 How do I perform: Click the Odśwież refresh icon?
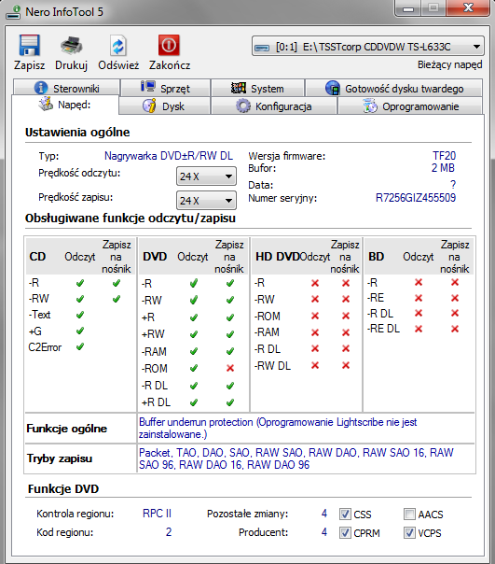point(117,46)
